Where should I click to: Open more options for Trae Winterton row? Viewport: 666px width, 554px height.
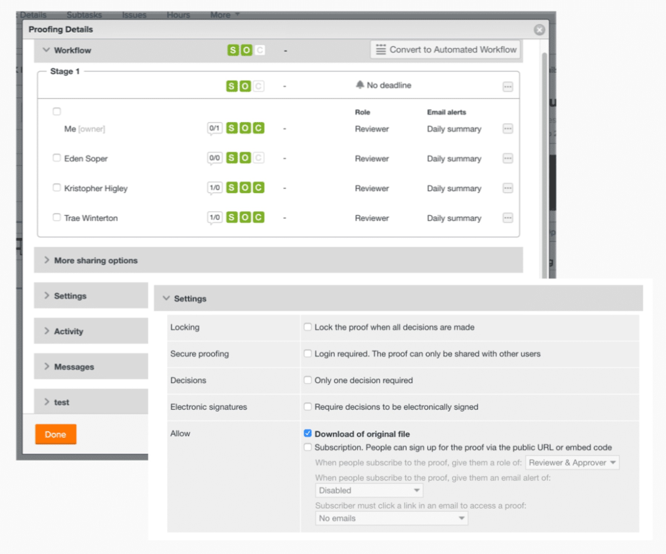coord(508,218)
